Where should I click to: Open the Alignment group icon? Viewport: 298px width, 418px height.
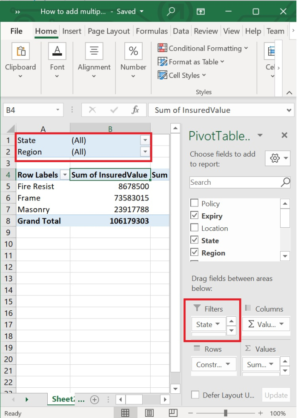[94, 52]
